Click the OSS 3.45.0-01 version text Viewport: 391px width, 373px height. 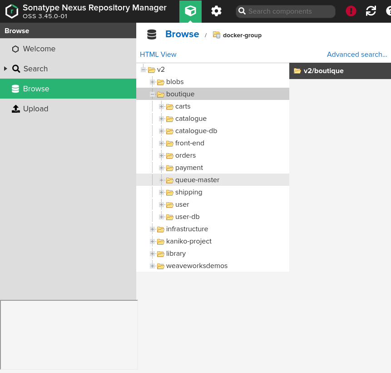pyautogui.click(x=45, y=16)
